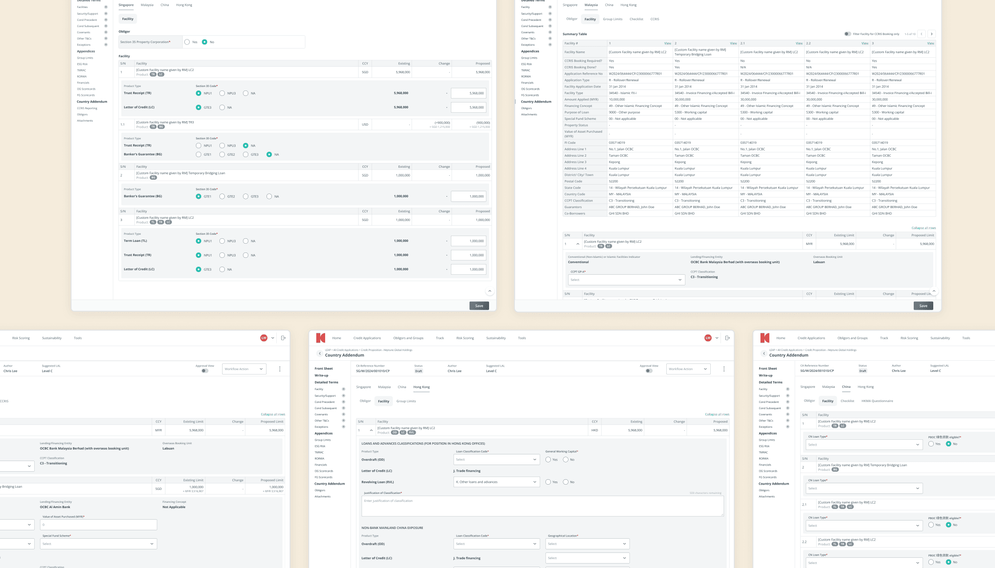The height and width of the screenshot is (568, 995).
Task: Switch to the CCRIS tab in Malaysia window
Action: [x=654, y=19]
